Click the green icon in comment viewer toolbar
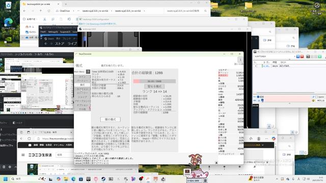This screenshot has width=326, height=183. click(319, 56)
